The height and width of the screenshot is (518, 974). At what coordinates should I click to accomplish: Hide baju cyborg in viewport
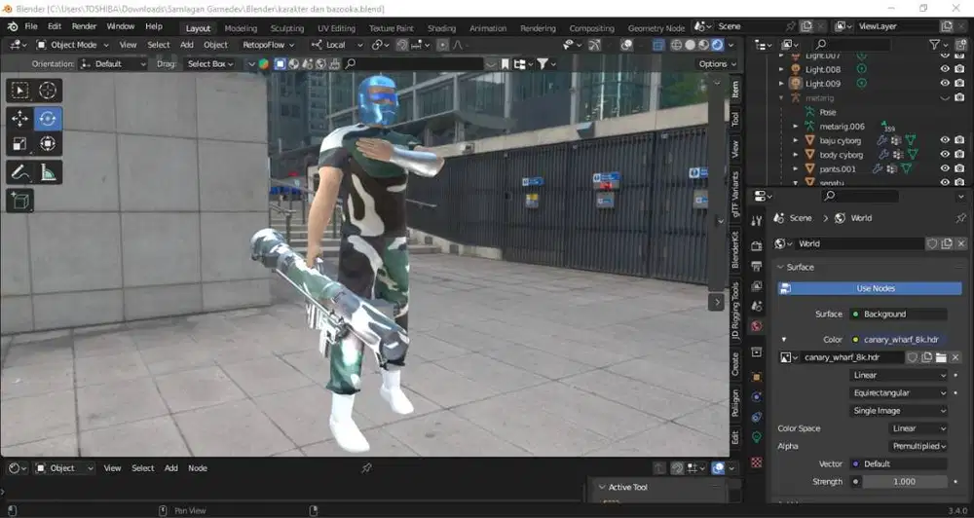coord(945,140)
